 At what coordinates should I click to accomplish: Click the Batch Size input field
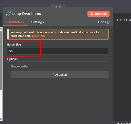pos(58,51)
